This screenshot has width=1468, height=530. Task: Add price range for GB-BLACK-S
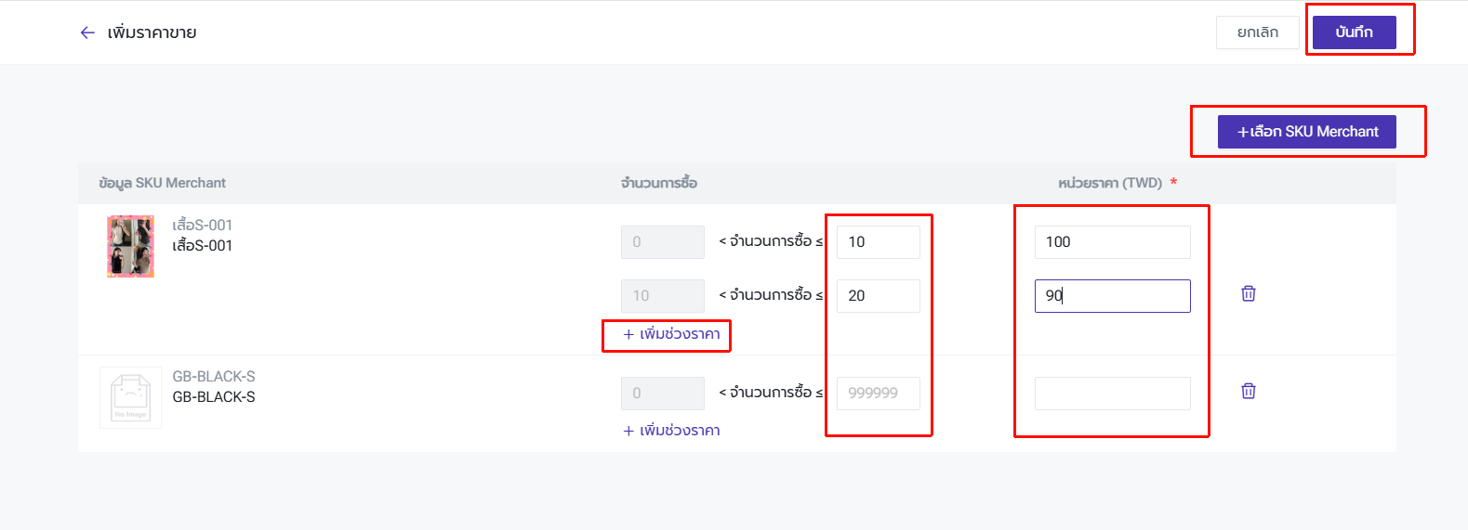[671, 431]
